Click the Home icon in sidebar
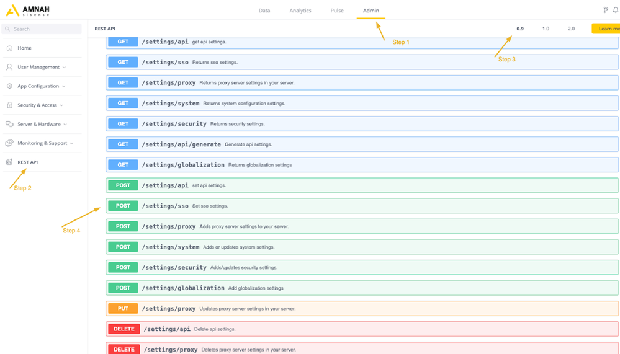This screenshot has width=620, height=354. (9, 48)
